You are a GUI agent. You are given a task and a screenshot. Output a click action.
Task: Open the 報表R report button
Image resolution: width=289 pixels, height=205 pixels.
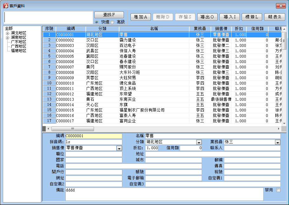coord(274,17)
